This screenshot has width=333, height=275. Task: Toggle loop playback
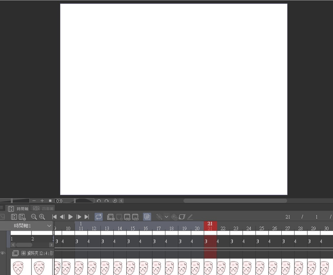pyautogui.click(x=99, y=217)
